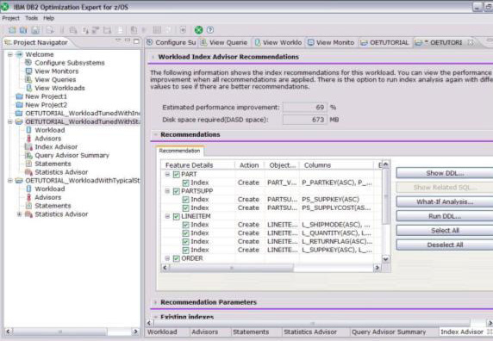493x341 pixels.
Task: Uncheck the P_PARTKEY index checkbox
Action: coord(185,183)
